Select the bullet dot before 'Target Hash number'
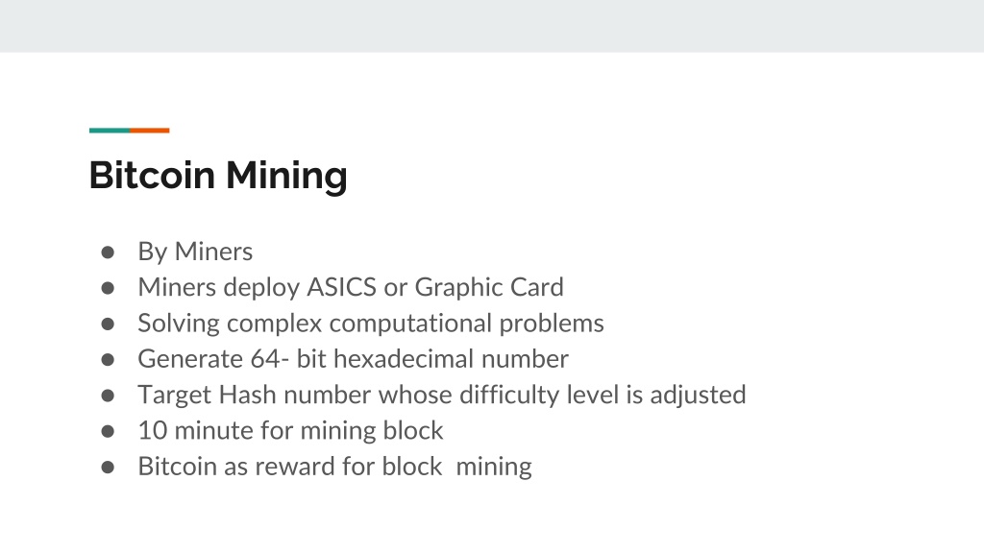984x553 pixels. tap(108, 396)
